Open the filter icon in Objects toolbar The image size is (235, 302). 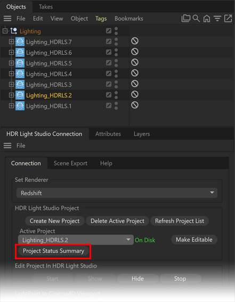217,19
